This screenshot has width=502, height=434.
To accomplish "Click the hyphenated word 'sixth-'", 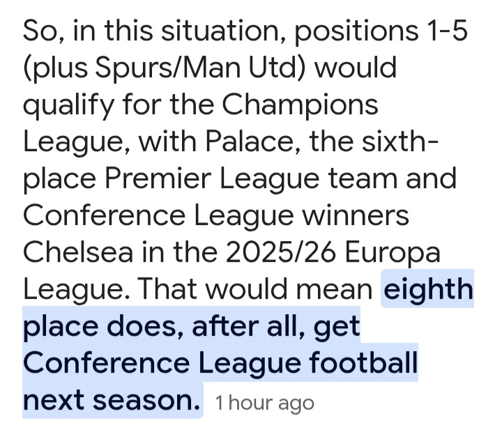I will coord(400,141).
